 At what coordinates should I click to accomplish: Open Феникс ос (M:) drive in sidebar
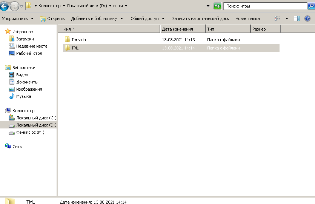[30, 132]
